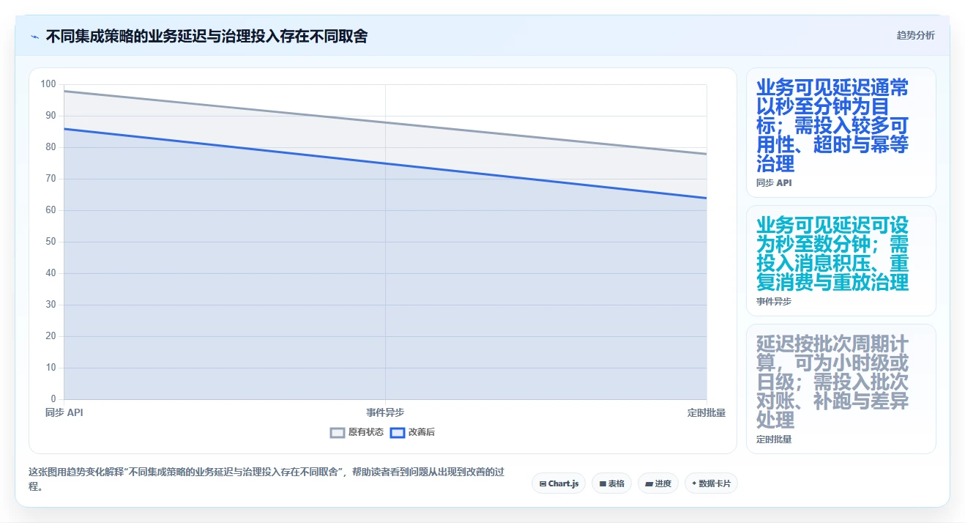
Task: Click the trend icon beside the title
Action: click(35, 36)
